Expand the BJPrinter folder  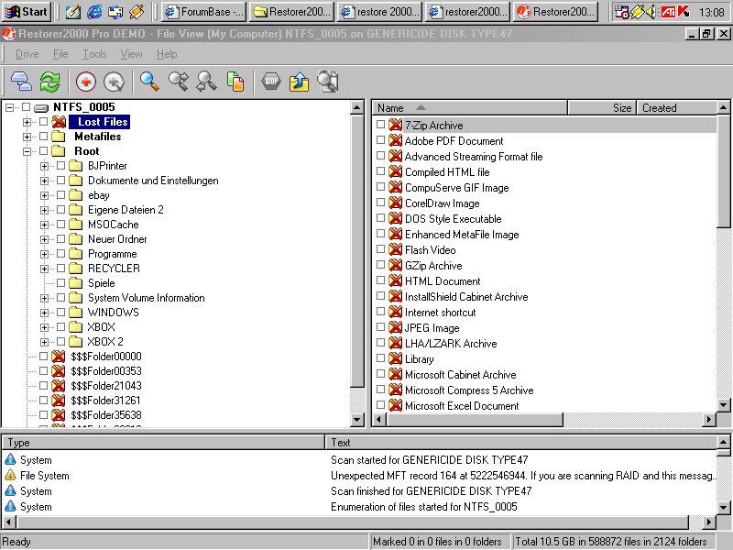(x=44, y=166)
